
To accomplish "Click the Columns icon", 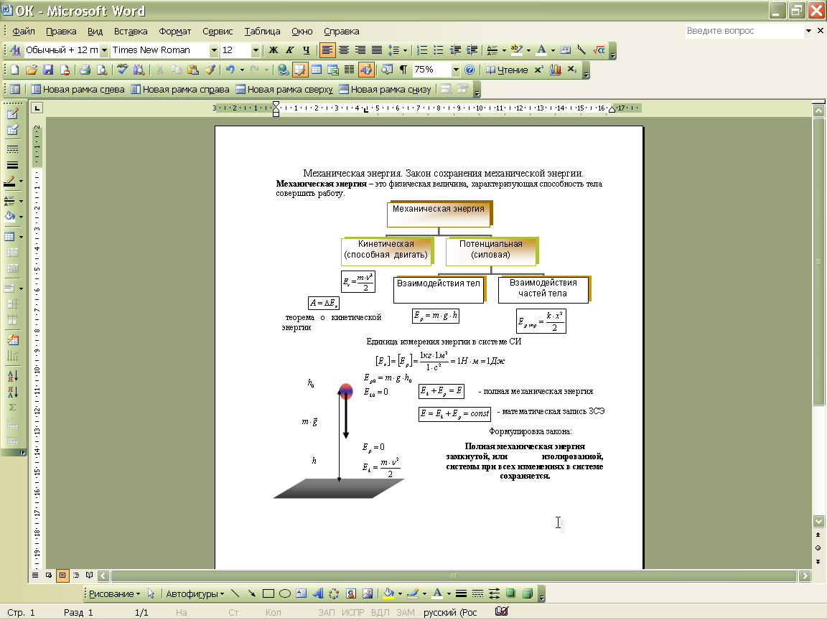I will point(349,70).
